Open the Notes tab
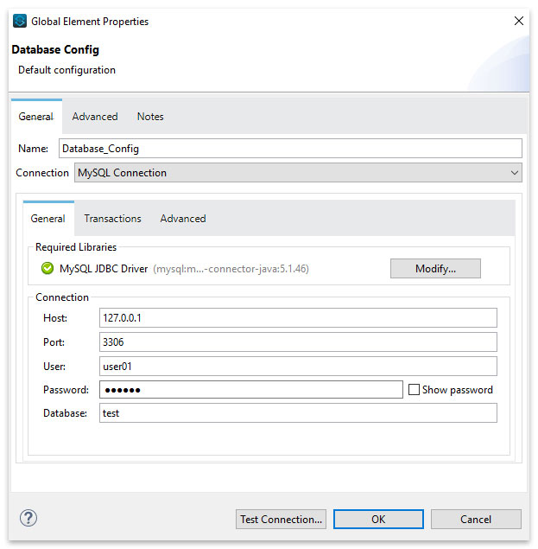The image size is (538, 549). [150, 117]
